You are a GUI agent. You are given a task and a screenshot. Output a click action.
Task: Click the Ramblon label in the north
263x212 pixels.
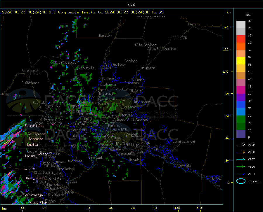pos(105,36)
